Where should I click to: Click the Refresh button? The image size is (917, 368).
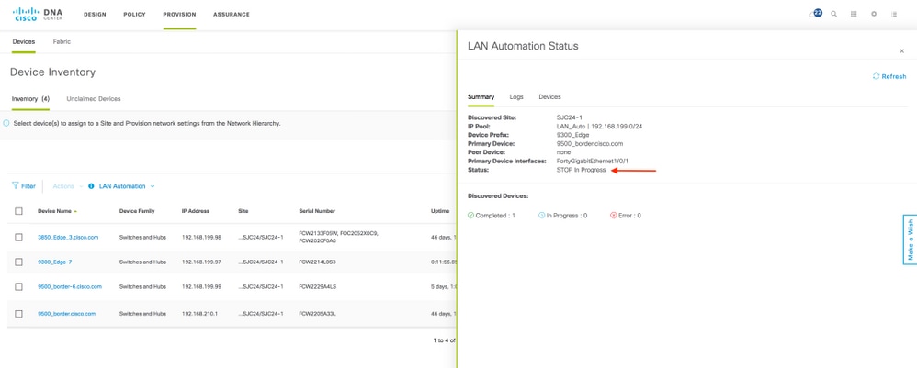pyautogui.click(x=889, y=77)
